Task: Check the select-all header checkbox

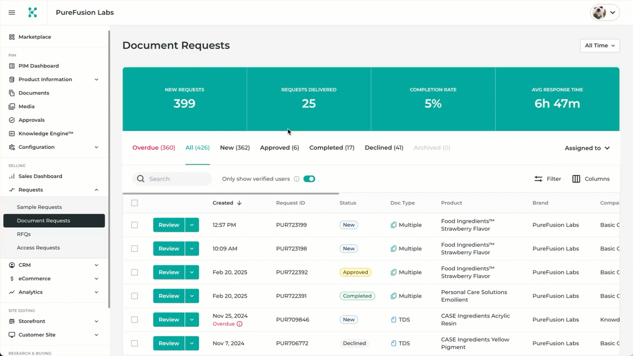Action: pyautogui.click(x=135, y=203)
